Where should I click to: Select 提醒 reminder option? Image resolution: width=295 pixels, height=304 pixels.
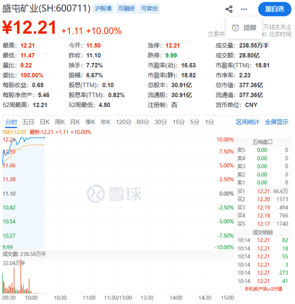coord(249,27)
